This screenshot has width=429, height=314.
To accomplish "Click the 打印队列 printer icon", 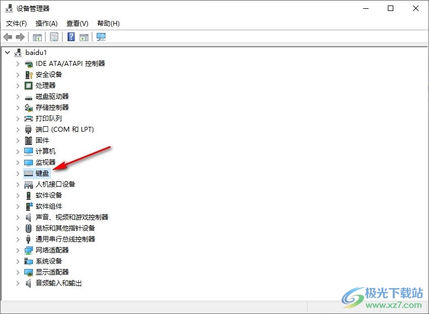I will pyautogui.click(x=29, y=119).
